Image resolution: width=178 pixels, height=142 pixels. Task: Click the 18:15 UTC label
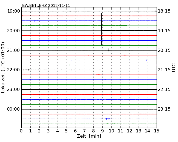(164, 11)
